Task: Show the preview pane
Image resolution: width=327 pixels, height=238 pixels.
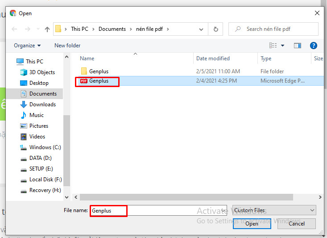Action: click(x=298, y=45)
